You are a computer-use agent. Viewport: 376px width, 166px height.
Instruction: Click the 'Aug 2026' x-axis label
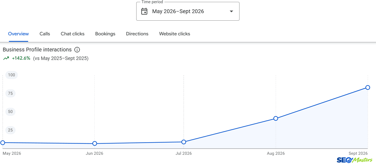(x=276, y=153)
